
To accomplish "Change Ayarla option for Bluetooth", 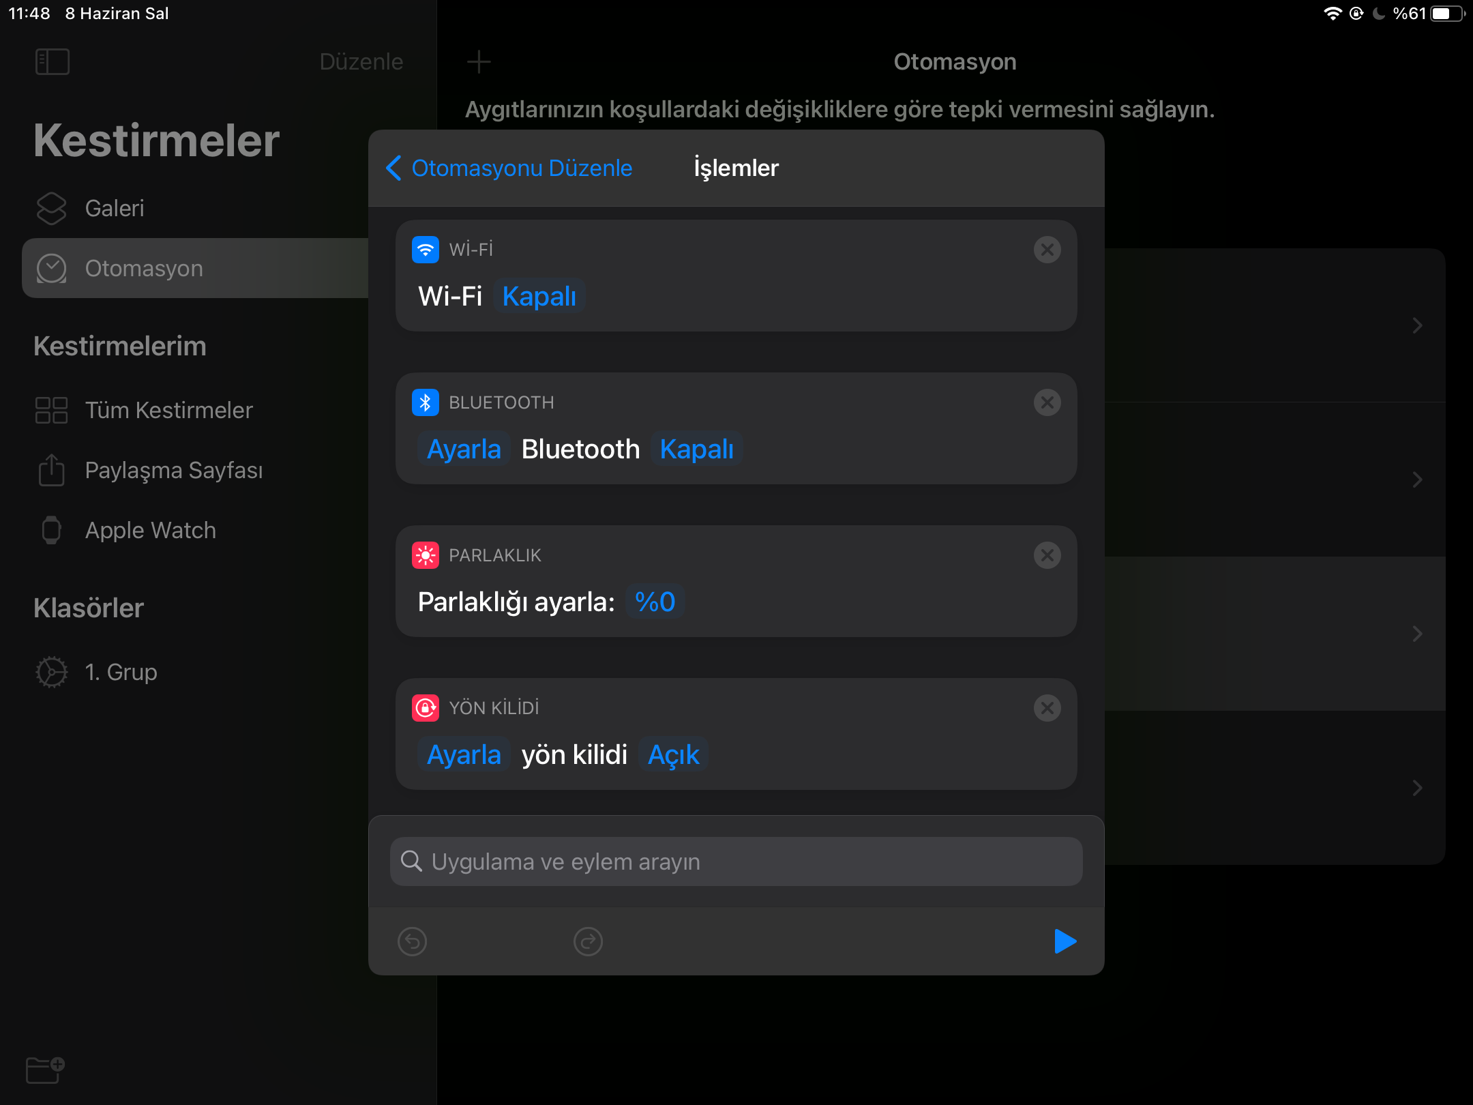I will [x=464, y=449].
